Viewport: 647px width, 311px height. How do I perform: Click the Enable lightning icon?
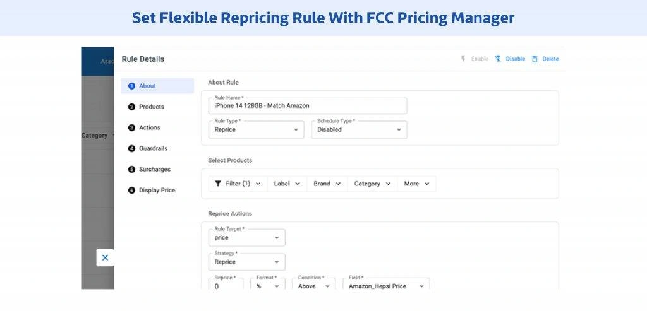[x=463, y=59]
